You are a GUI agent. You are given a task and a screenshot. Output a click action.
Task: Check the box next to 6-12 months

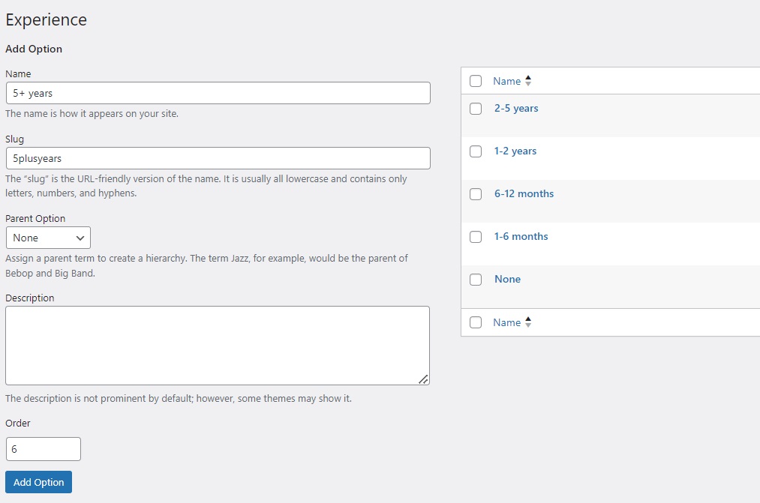[475, 194]
